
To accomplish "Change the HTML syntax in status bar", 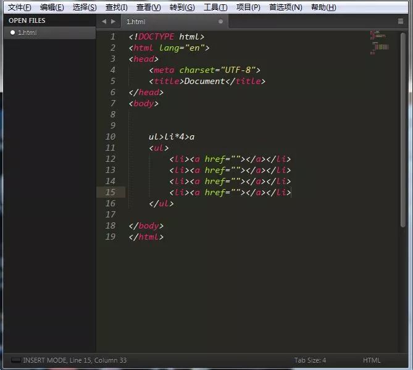I will click(x=372, y=360).
